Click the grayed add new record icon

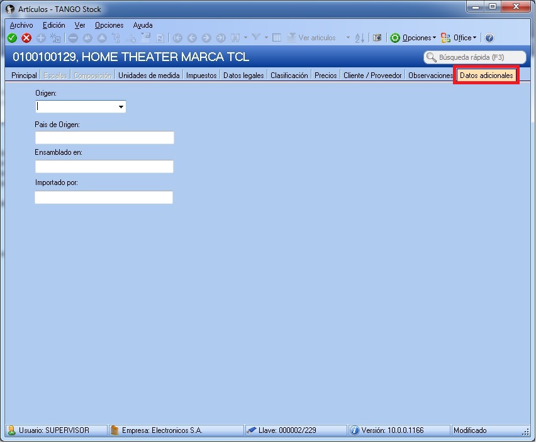tap(41, 38)
